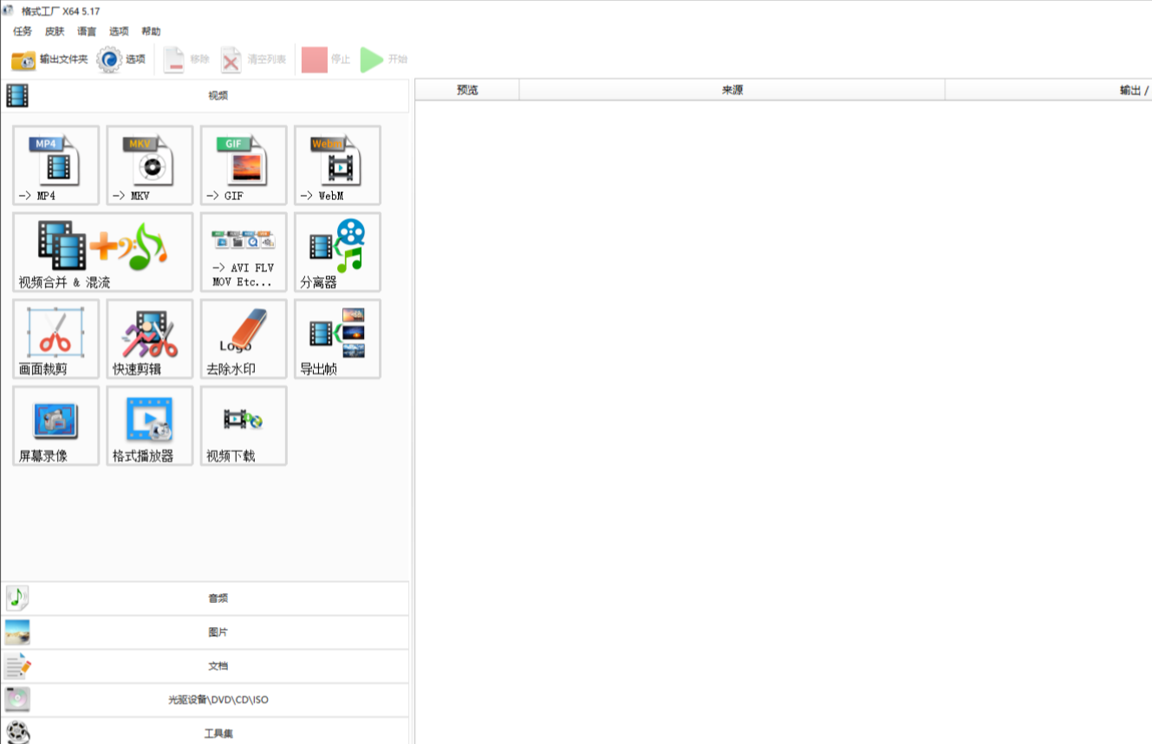
Task: Click the WebM conversion icon
Action: pyautogui.click(x=337, y=165)
